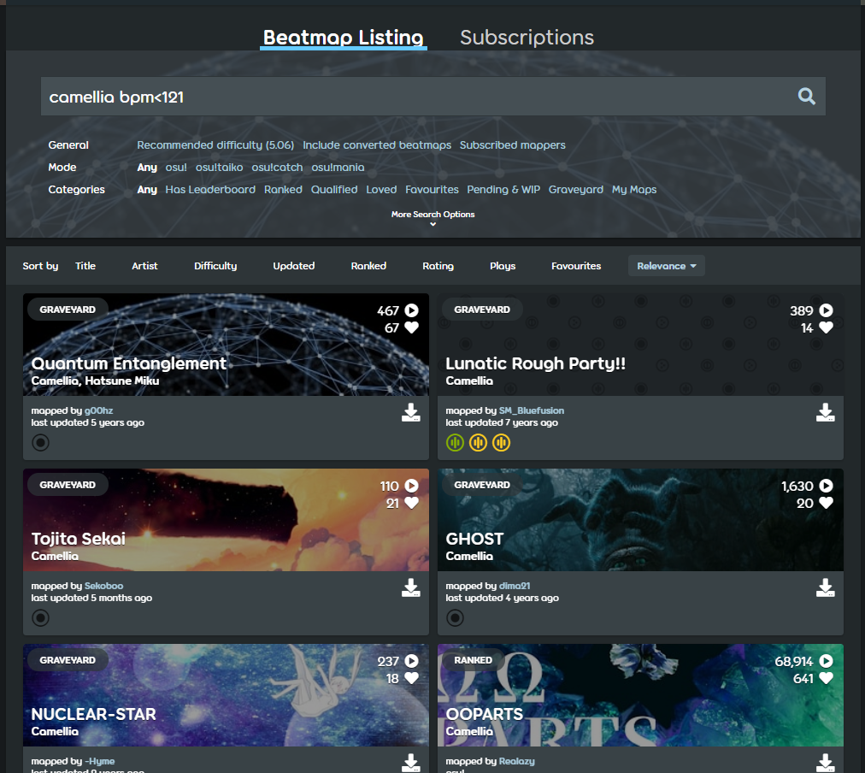Select the osu!catch mode filter
865x773 pixels.
(x=277, y=168)
